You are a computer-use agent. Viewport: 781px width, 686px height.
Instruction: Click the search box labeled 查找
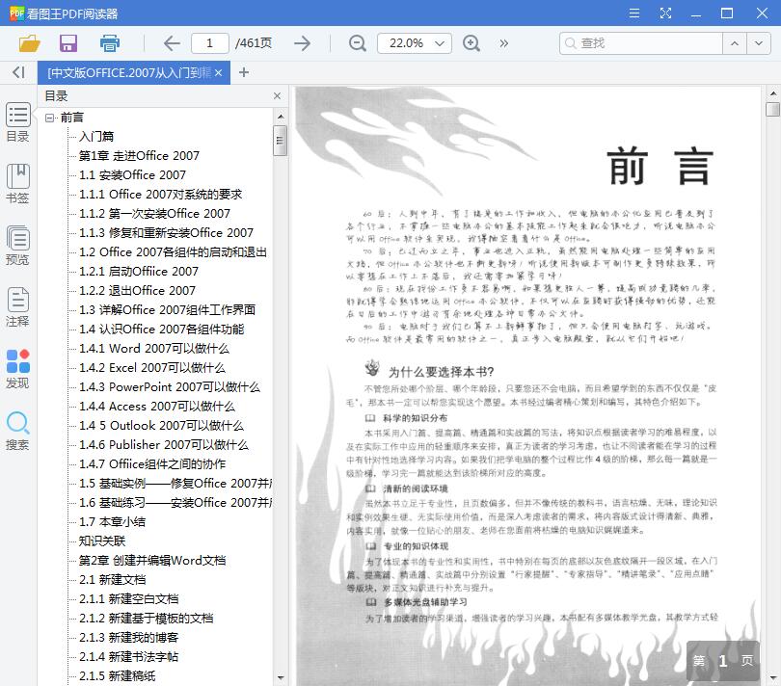[x=640, y=43]
